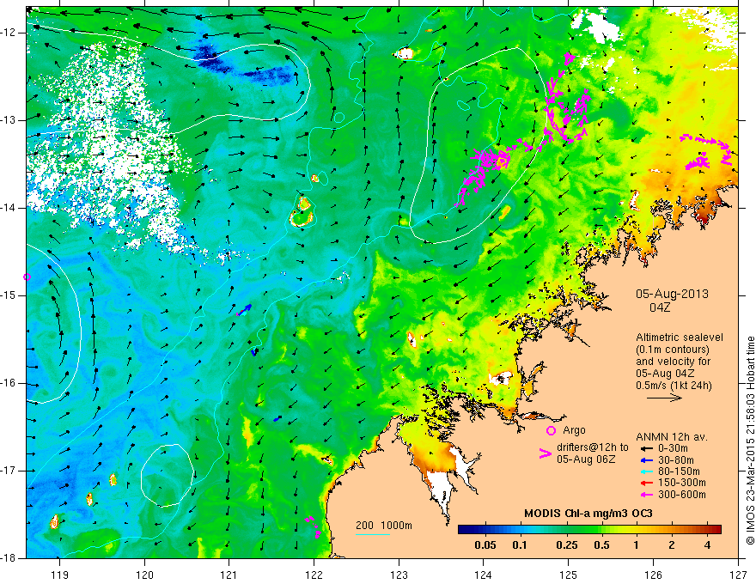Click the 0.5m/s velocity scale arrow
The width and height of the screenshot is (756, 584).
point(664,398)
